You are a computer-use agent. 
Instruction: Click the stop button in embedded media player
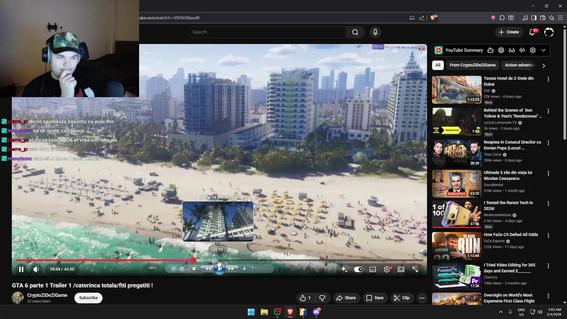pos(194,268)
